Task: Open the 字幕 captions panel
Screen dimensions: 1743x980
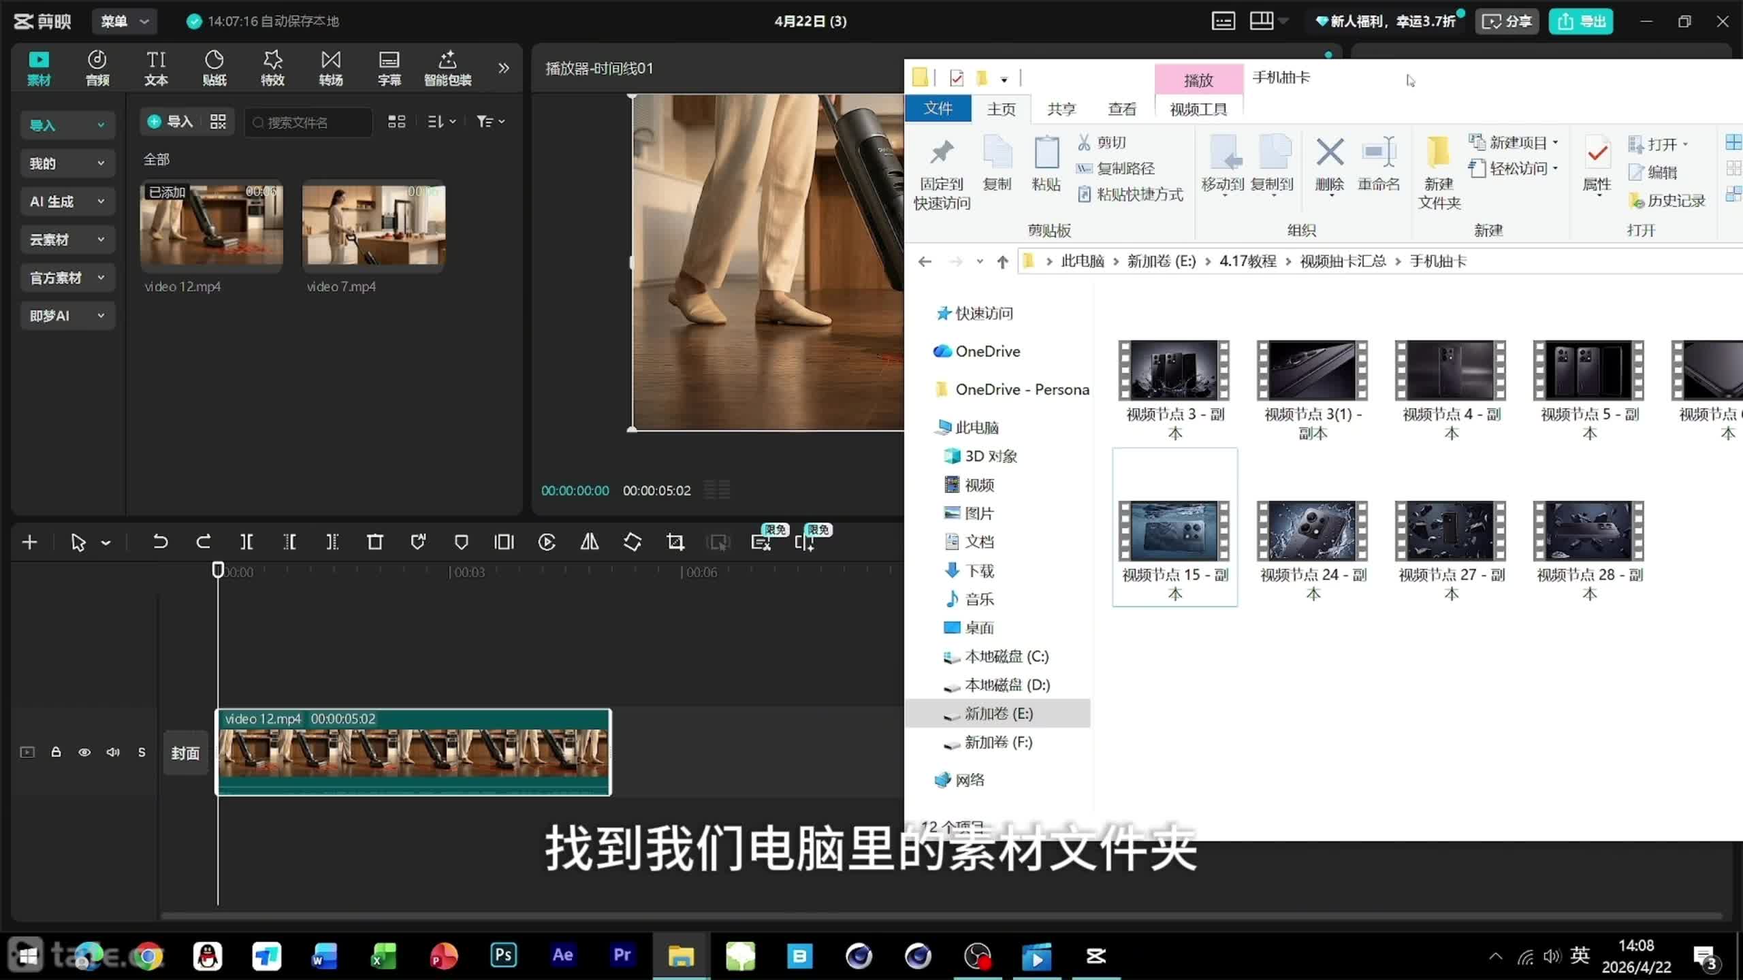Action: 389,68
